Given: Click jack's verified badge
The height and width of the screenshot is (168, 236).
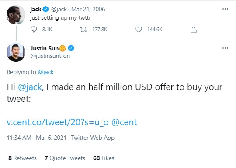Looking at the screenshot, I should click(x=46, y=9).
